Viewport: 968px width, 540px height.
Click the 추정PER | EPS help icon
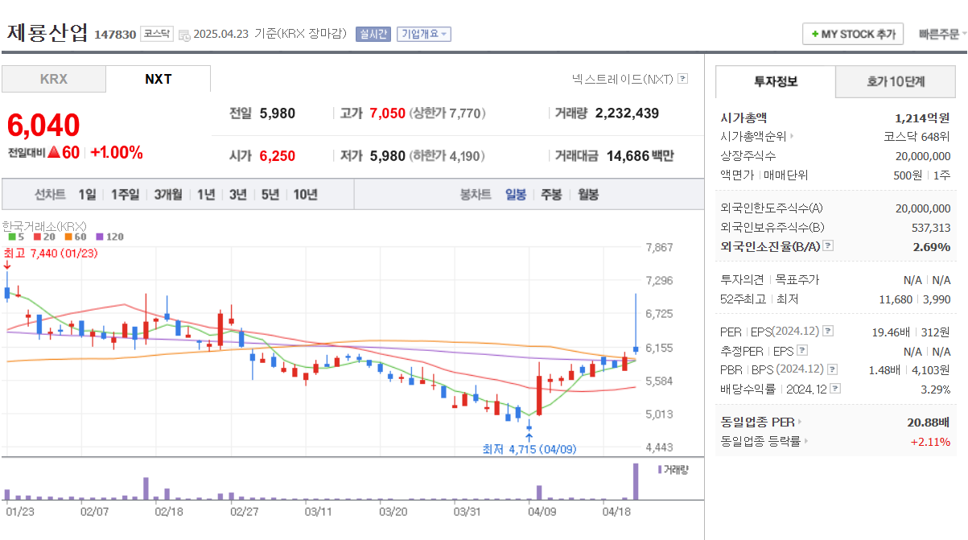tap(803, 350)
